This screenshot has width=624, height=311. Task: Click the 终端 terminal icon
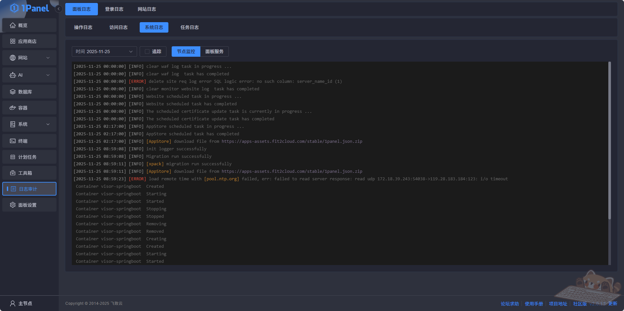pos(13,141)
